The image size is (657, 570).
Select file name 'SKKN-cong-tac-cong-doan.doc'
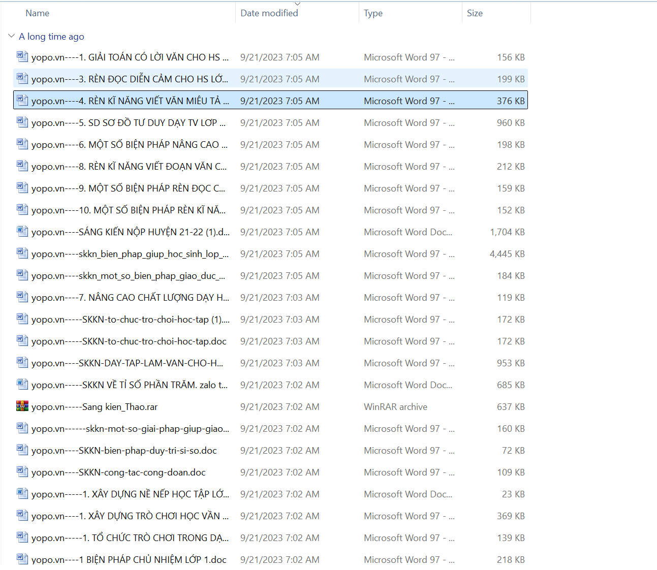coord(118,472)
